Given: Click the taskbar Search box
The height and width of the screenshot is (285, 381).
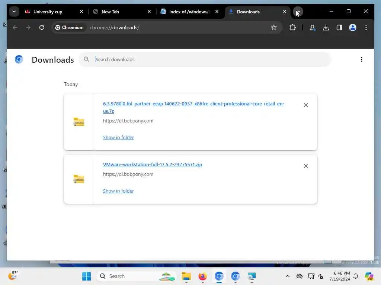Looking at the screenshot, I should tap(136, 276).
